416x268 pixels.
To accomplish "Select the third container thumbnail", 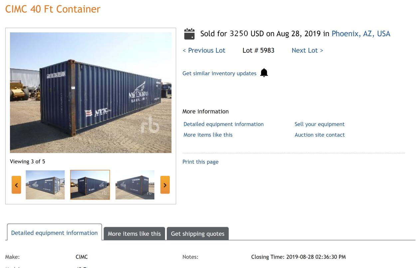I will point(135,185).
